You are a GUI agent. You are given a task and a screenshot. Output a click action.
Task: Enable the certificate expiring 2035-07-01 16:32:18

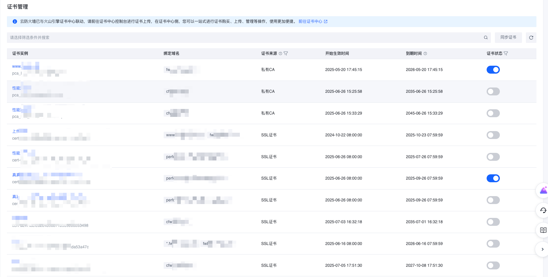(x=493, y=222)
